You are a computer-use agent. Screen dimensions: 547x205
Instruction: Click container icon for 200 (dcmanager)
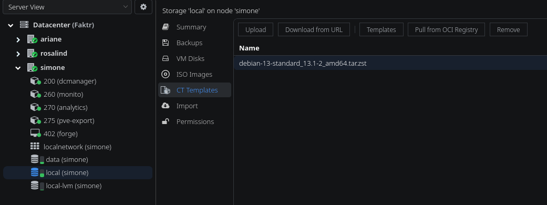point(35,81)
